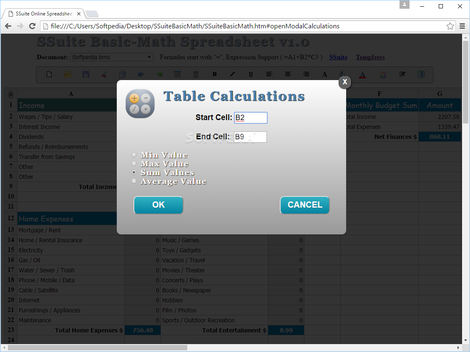Open the SSuite link

point(338,57)
